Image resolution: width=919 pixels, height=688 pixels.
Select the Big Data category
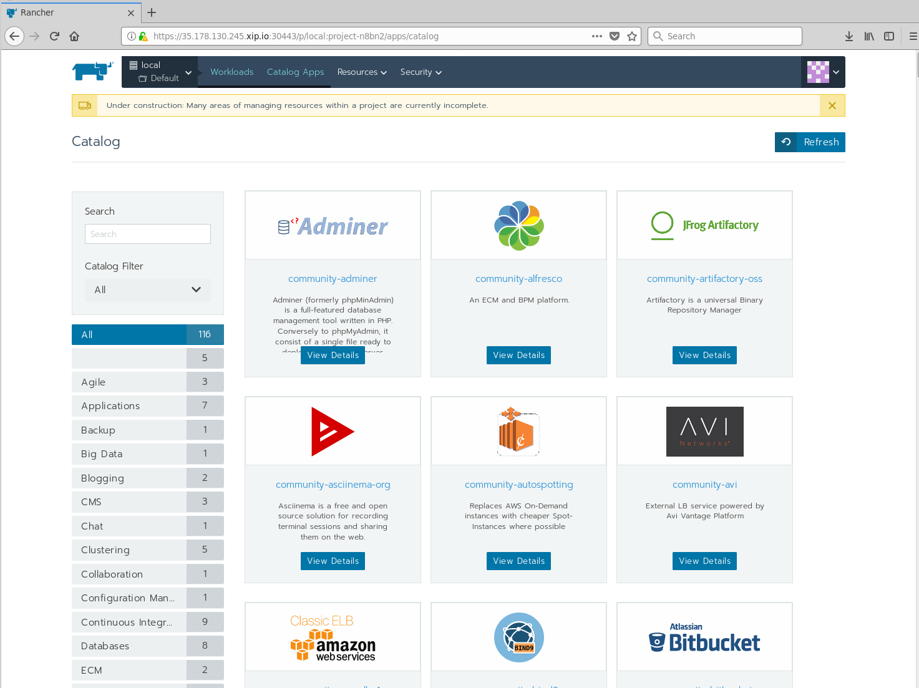click(148, 453)
